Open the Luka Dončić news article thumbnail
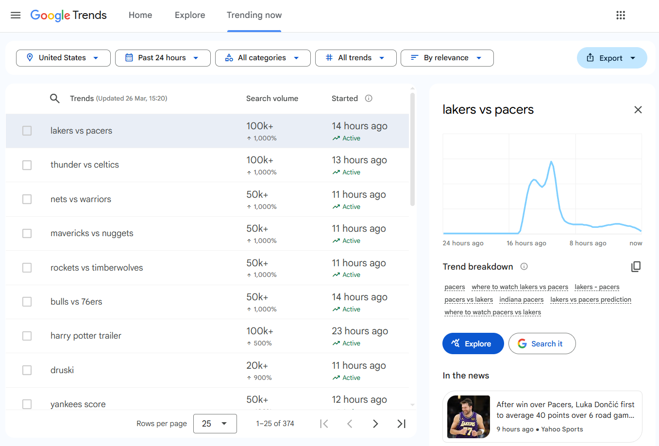 (469, 417)
